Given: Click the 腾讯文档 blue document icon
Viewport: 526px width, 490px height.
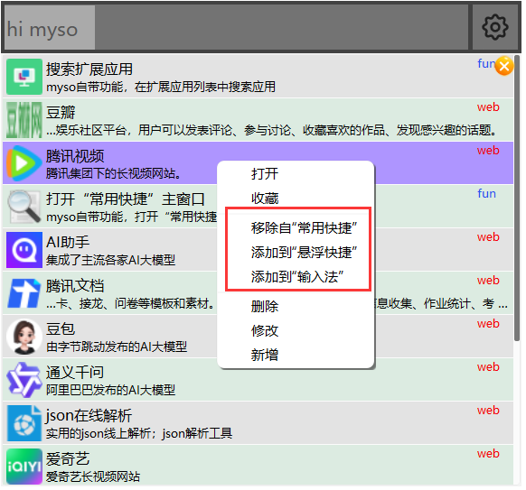Looking at the screenshot, I should (24, 293).
